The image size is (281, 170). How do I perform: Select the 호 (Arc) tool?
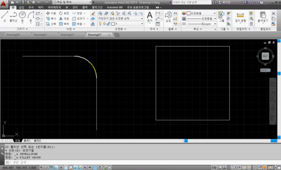tap(31, 17)
